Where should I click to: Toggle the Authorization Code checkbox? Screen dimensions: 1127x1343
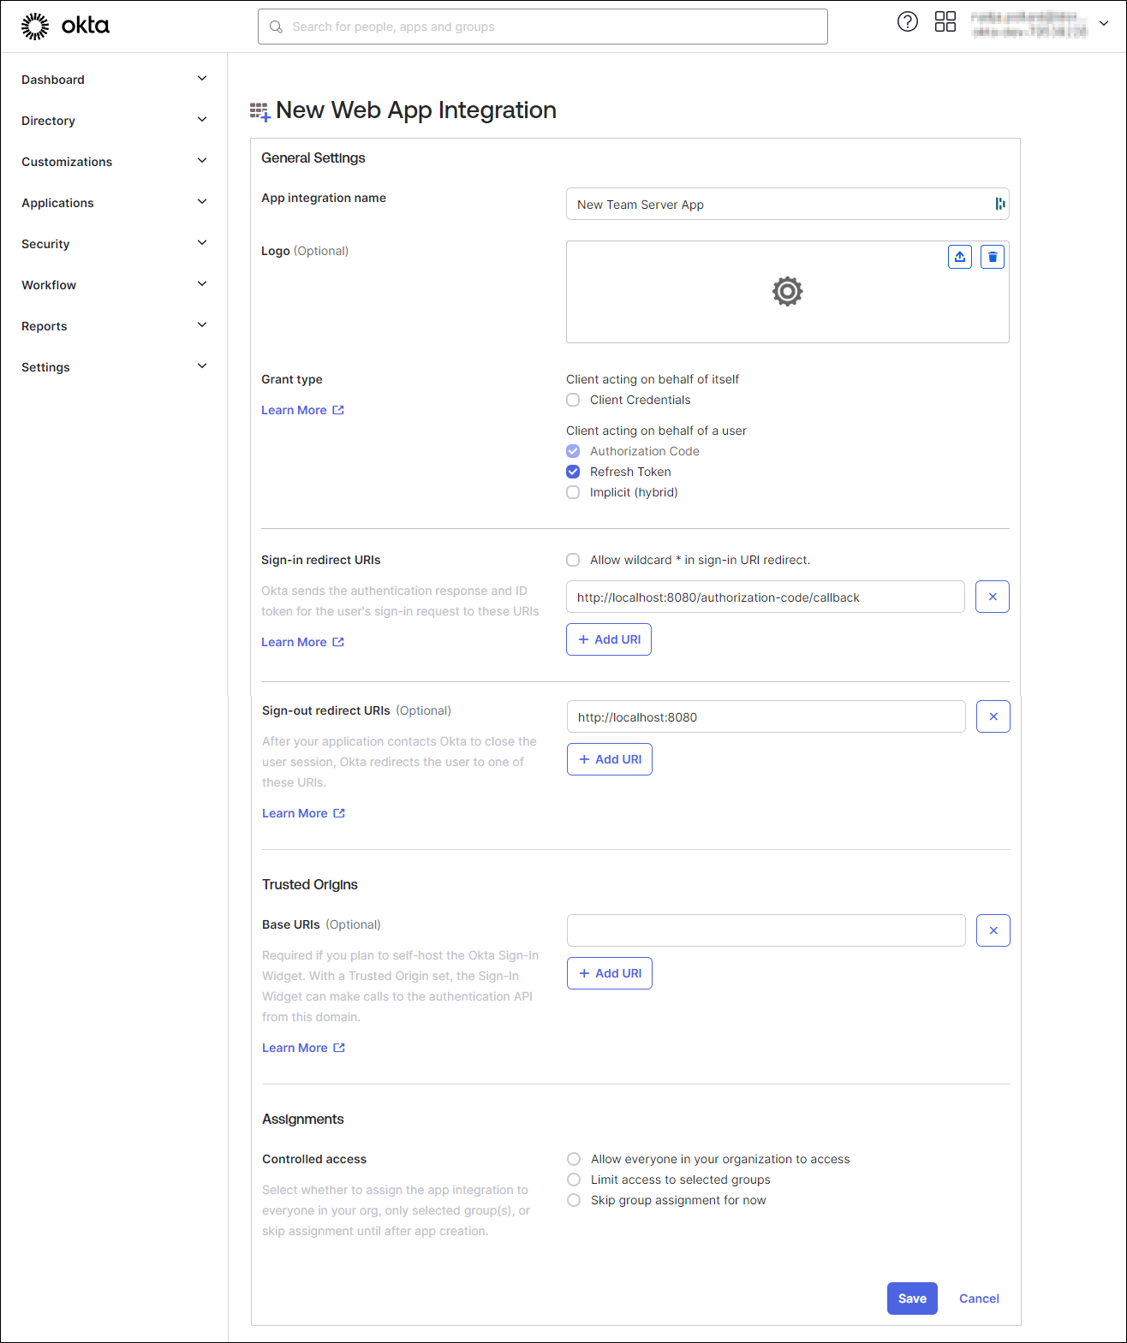coord(573,451)
